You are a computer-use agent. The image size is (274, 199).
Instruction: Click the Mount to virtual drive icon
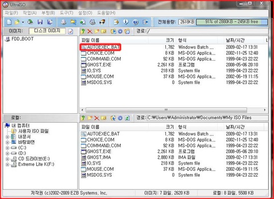click(x=93, y=22)
